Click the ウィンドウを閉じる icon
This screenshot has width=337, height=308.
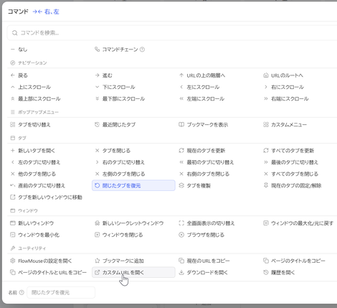click(x=97, y=235)
